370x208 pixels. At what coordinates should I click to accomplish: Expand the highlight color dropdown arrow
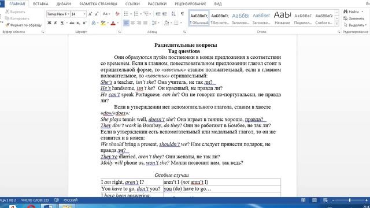point(108,23)
